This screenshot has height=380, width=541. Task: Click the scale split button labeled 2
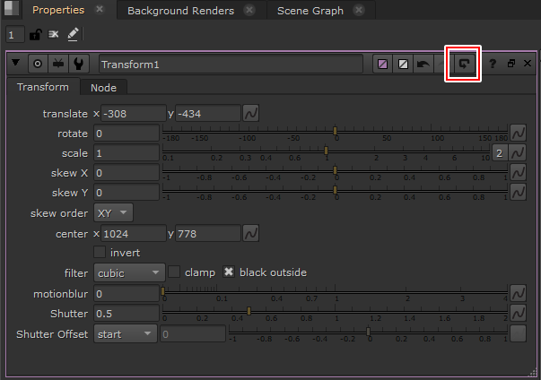500,153
